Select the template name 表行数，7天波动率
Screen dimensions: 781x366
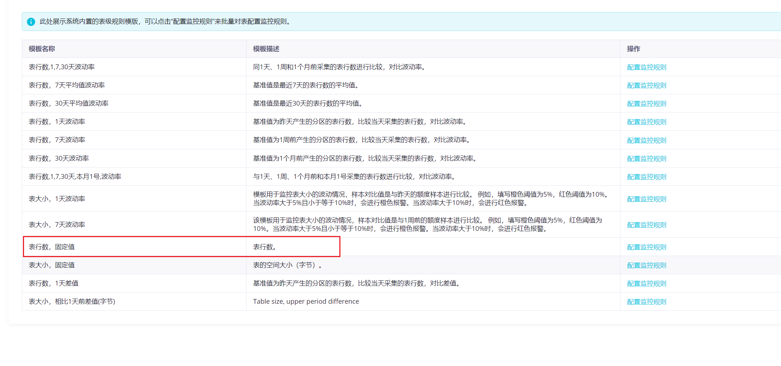tap(57, 140)
